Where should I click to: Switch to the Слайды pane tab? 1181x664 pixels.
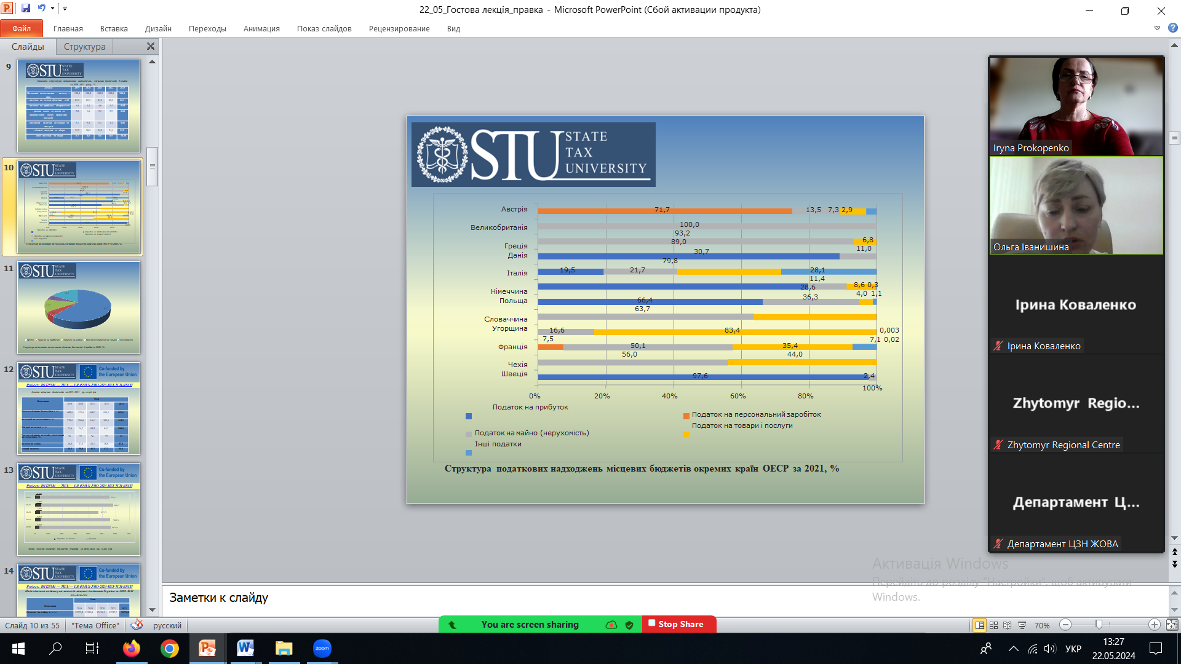[x=28, y=47]
